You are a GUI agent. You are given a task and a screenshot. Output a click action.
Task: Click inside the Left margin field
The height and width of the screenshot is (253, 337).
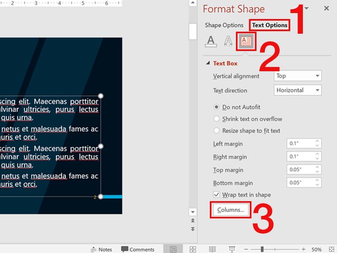300,144
